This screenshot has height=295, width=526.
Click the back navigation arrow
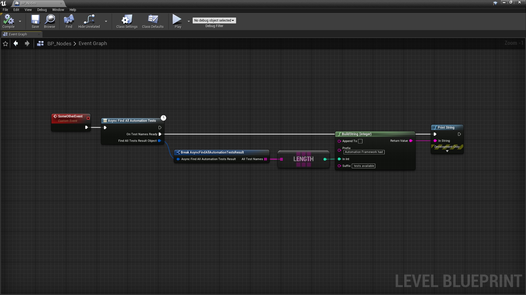coord(16,43)
